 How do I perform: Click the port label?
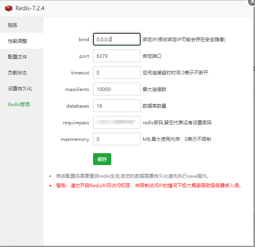(x=84, y=56)
